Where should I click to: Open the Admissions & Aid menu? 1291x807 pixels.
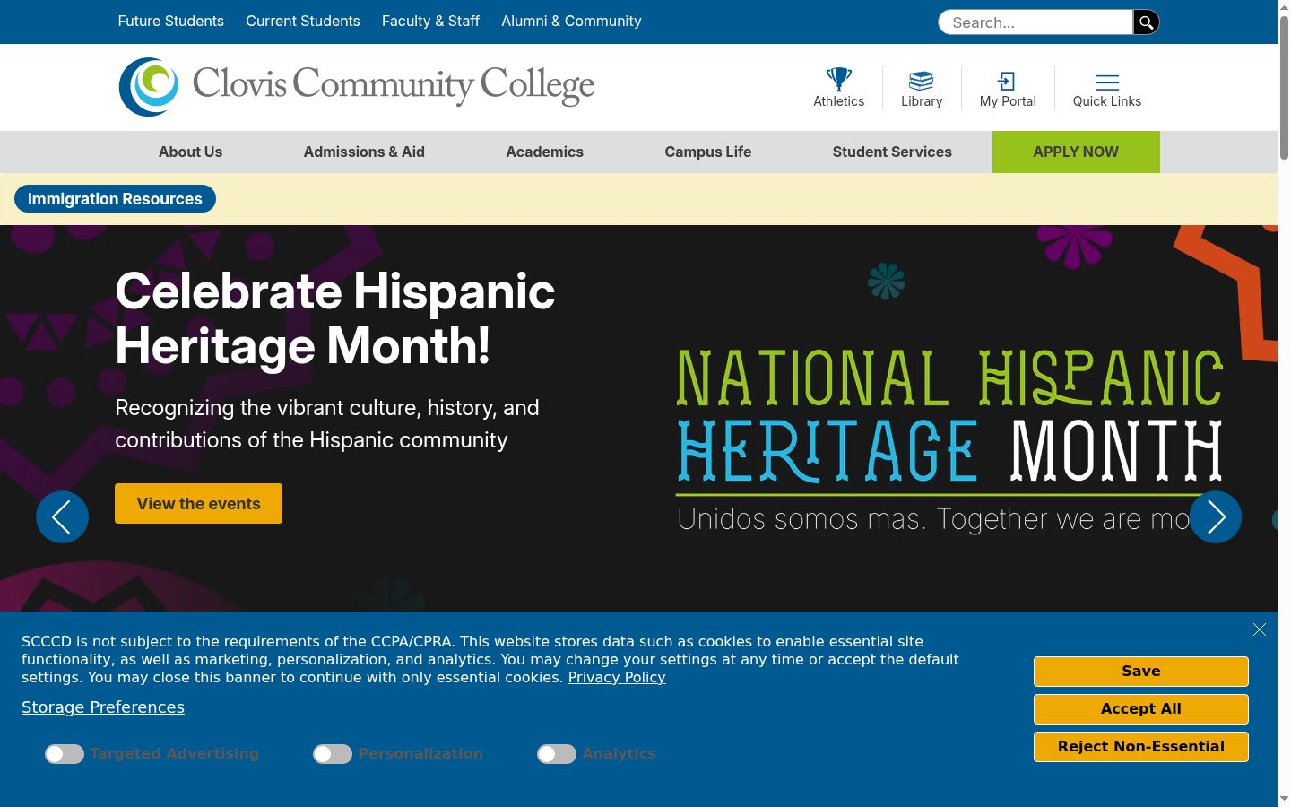pos(364,152)
